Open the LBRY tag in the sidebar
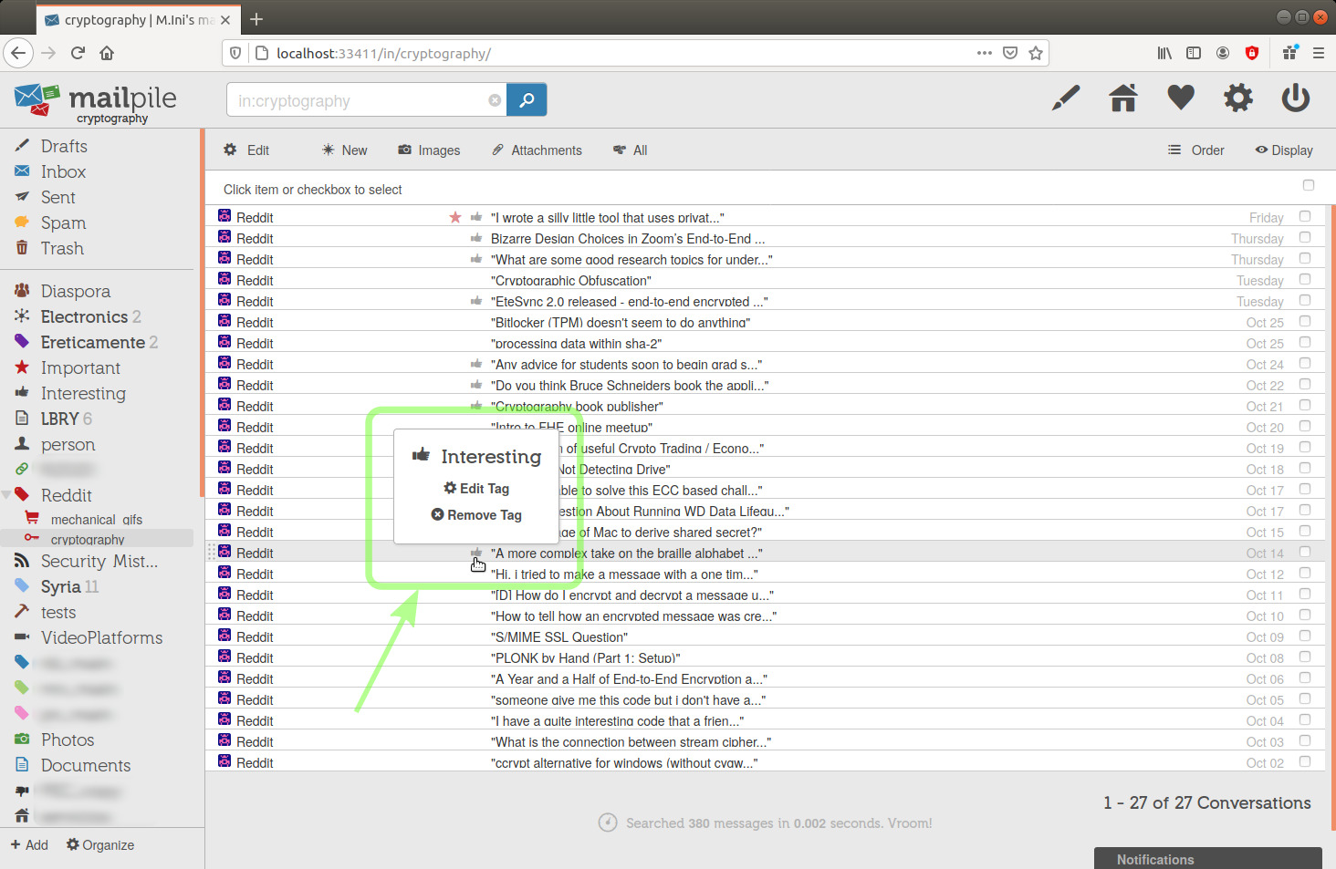Image resolution: width=1336 pixels, height=869 pixels. (x=59, y=419)
